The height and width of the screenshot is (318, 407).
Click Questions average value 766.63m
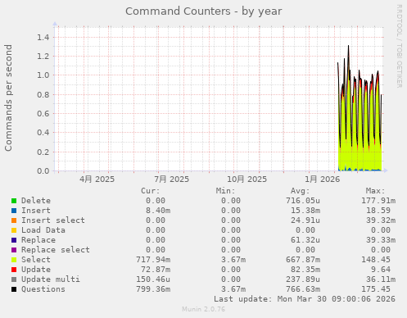(x=303, y=289)
